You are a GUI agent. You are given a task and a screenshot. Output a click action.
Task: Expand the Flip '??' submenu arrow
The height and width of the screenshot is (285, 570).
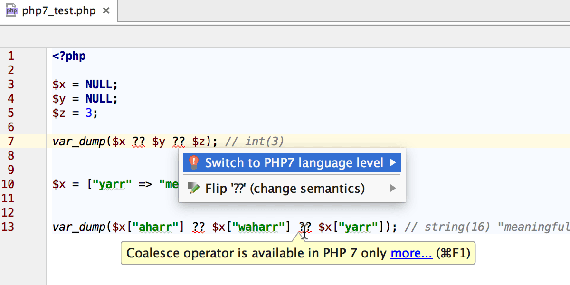point(393,189)
